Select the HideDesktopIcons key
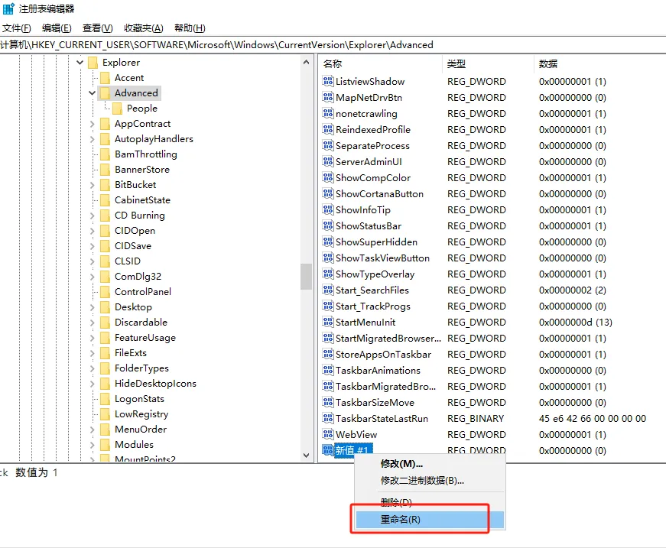Screen dimensions: 666x548 155,384
